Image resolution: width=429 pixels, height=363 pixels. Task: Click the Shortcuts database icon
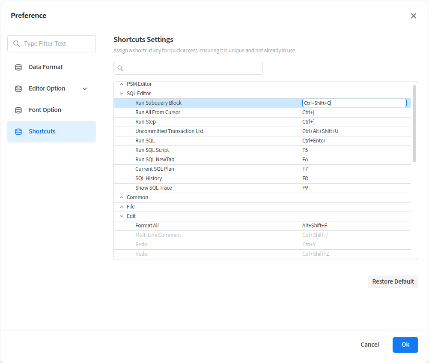click(18, 132)
